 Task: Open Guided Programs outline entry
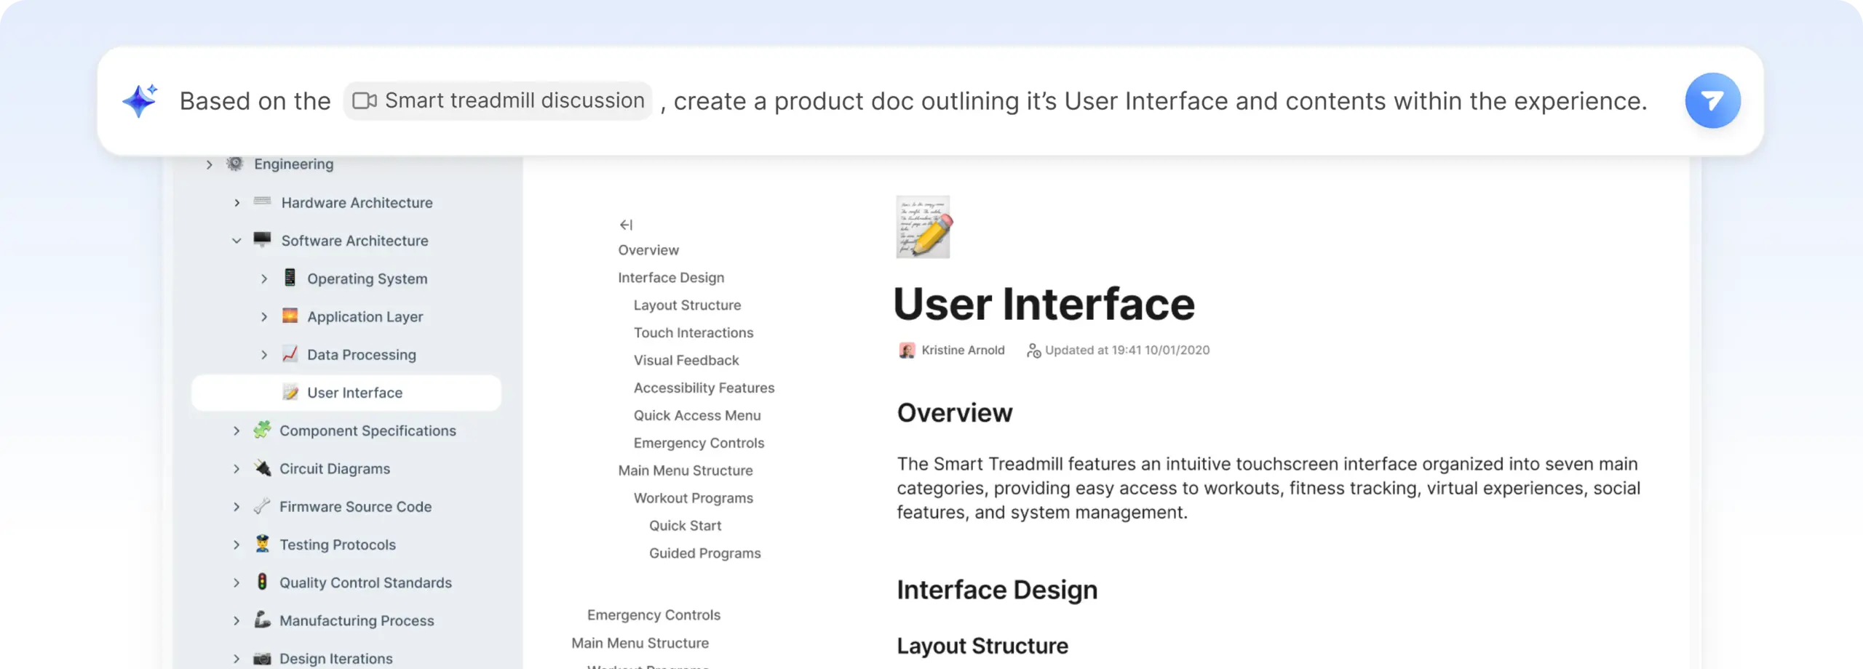(x=704, y=553)
